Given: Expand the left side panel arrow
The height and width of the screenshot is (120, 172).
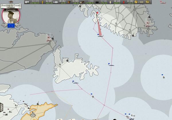Looking at the screenshot, I should 1,107.
